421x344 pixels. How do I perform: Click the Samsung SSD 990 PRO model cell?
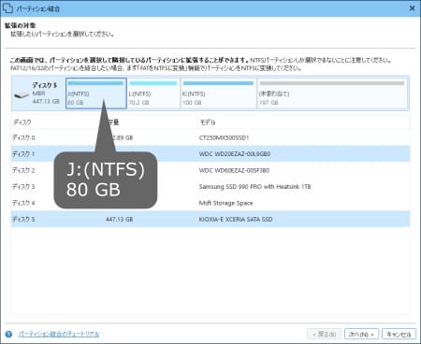click(254, 186)
